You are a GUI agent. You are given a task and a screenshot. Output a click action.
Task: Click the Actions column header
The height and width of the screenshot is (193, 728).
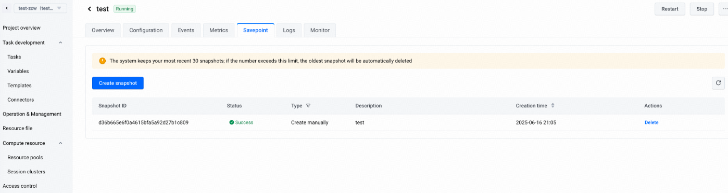tap(653, 106)
